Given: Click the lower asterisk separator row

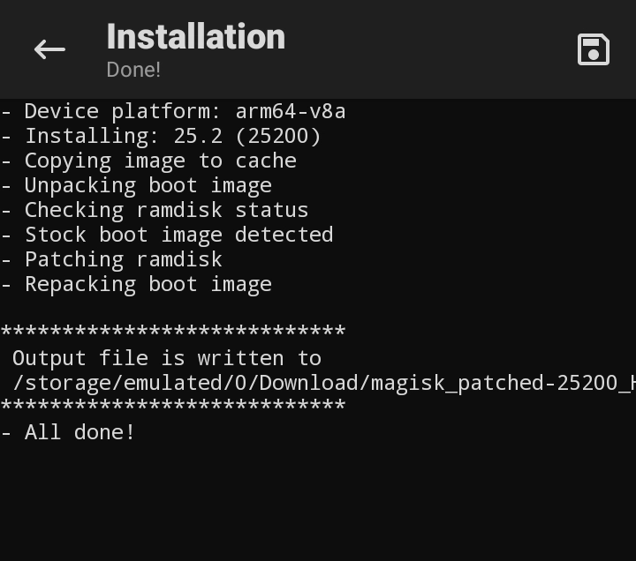Looking at the screenshot, I should coord(172,406).
